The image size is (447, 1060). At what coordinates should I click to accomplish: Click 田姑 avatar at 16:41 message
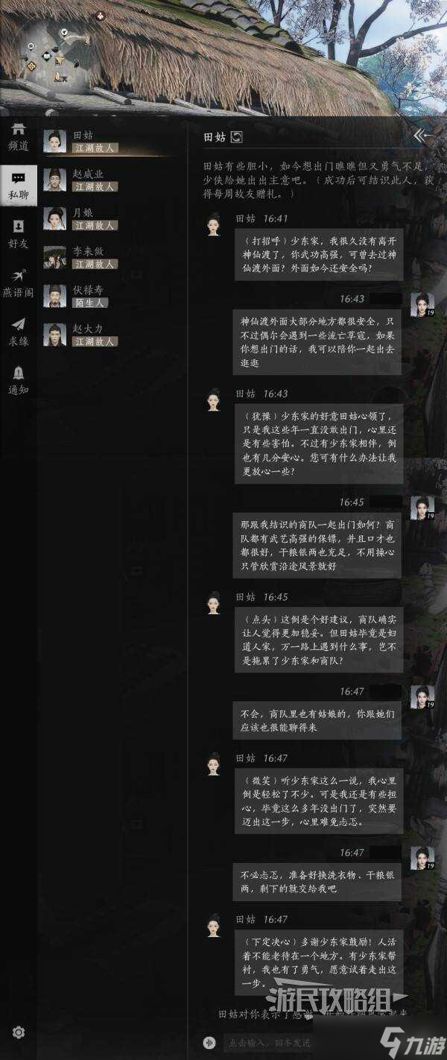click(x=214, y=224)
